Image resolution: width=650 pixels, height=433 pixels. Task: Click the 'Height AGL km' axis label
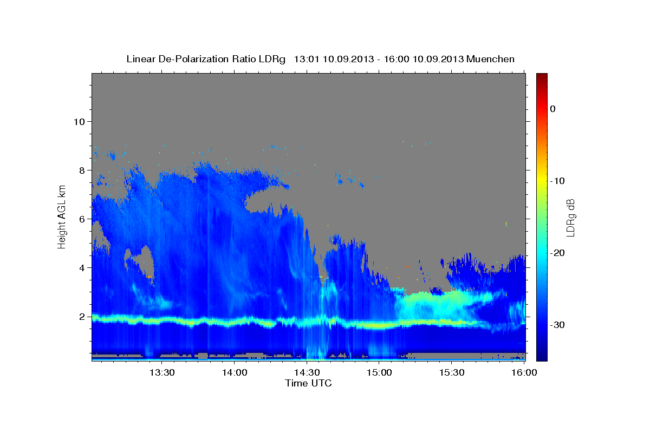tap(62, 216)
